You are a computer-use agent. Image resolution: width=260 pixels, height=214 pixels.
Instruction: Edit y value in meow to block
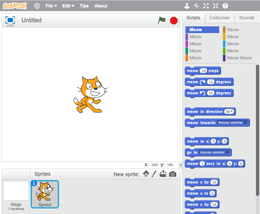(x=224, y=142)
